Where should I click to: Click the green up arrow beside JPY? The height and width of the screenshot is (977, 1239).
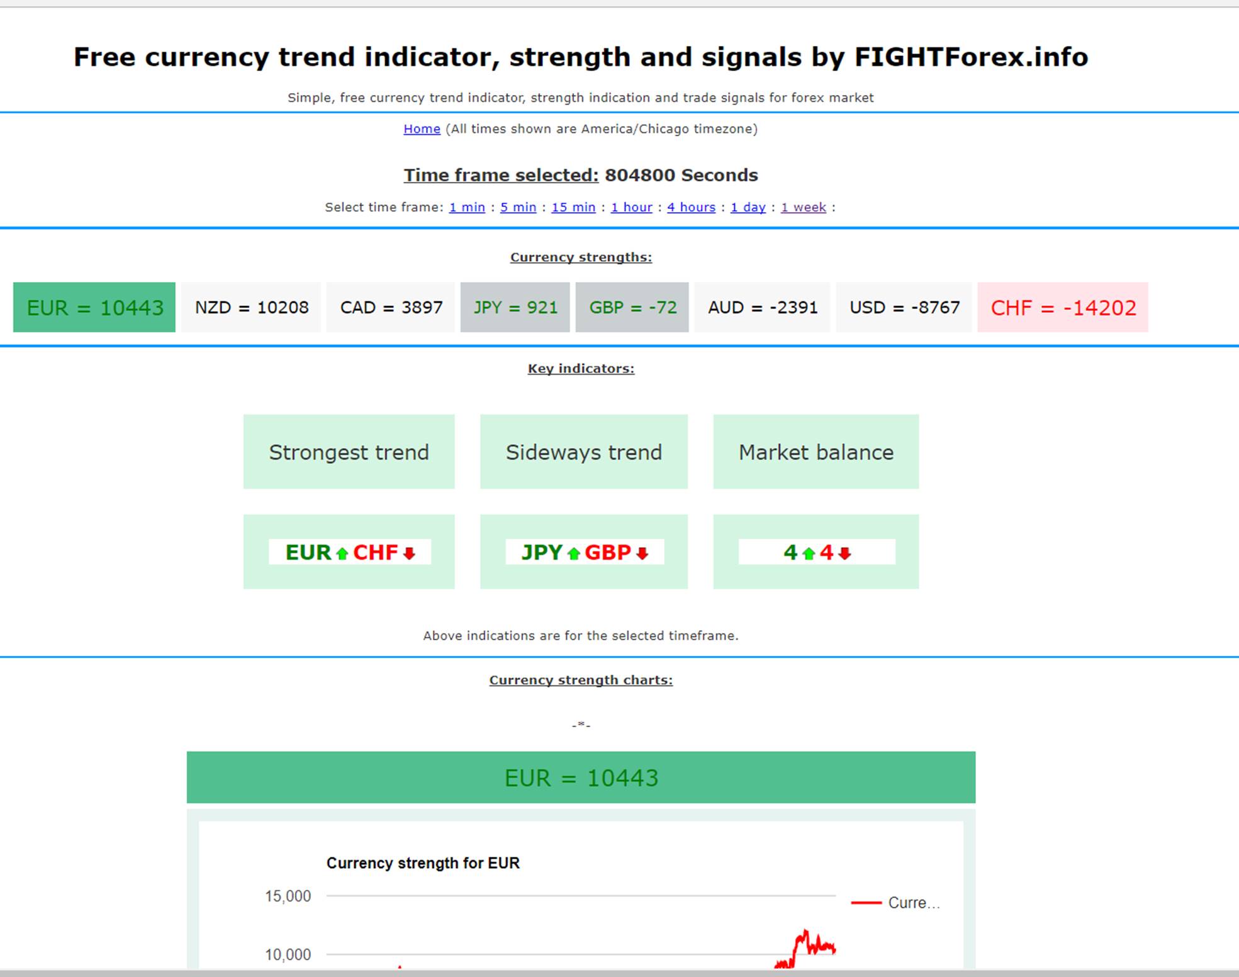(573, 553)
